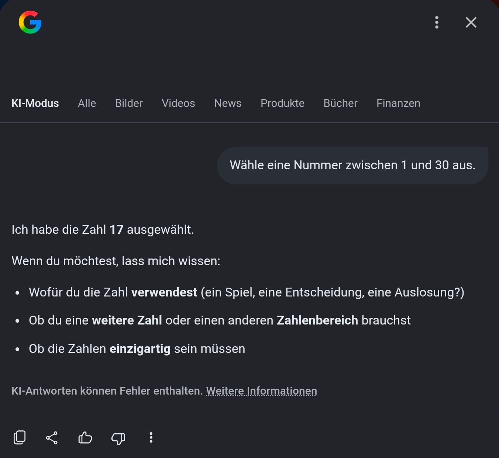Open the Videos tab

coord(178,103)
